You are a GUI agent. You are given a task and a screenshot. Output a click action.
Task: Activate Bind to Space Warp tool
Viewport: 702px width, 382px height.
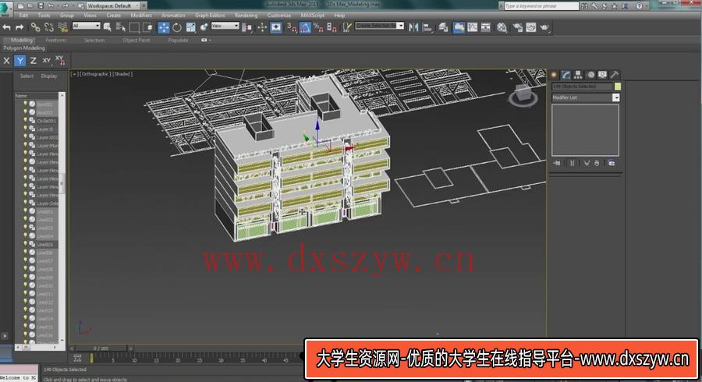62,28
